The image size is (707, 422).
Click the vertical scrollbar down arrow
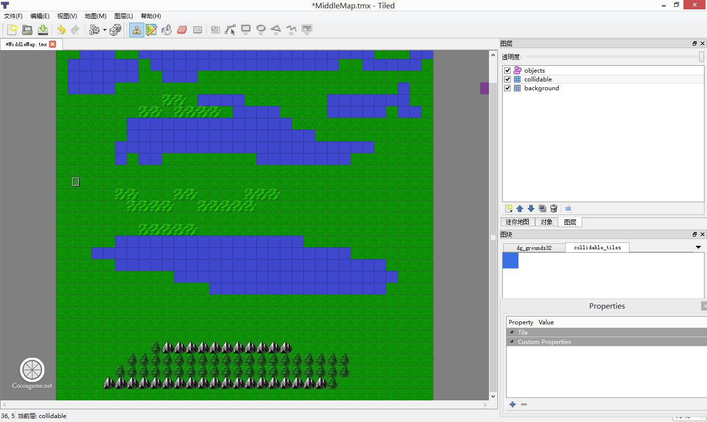pos(493,396)
